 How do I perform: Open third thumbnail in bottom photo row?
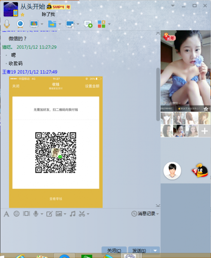(192, 131)
